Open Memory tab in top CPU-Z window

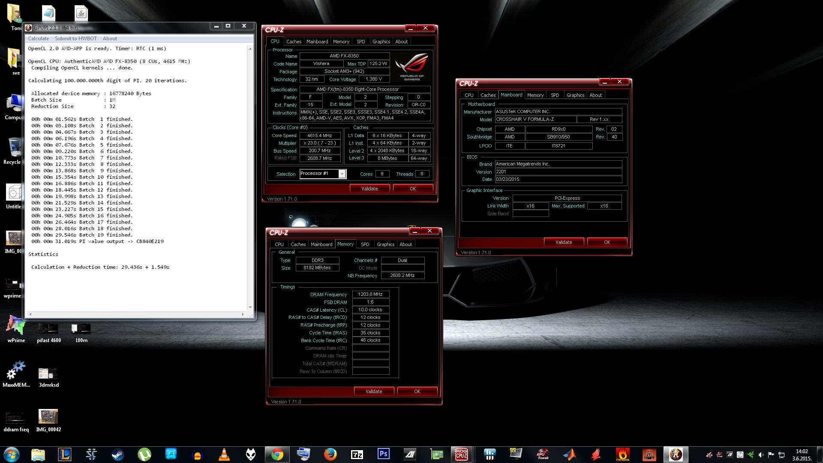341,42
